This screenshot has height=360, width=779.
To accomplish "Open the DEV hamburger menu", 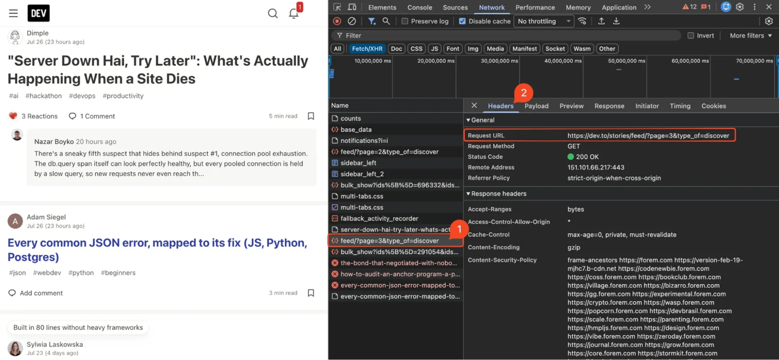I will click(x=13, y=13).
